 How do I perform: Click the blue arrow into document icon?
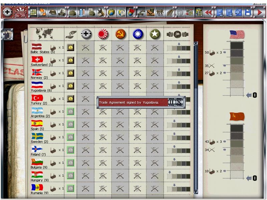238,12
